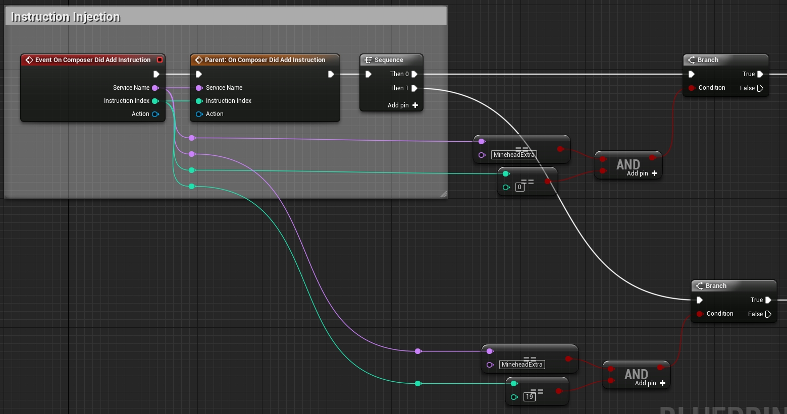Click the Condition pin on the lower Branch node
The width and height of the screenshot is (787, 414).
(700, 314)
